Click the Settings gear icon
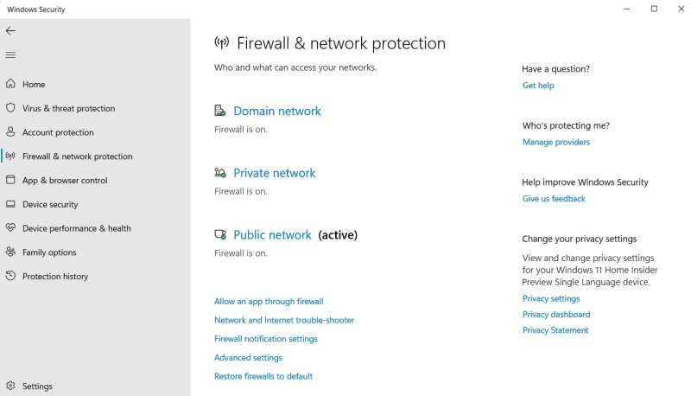This screenshot has width=691, height=396. click(10, 386)
